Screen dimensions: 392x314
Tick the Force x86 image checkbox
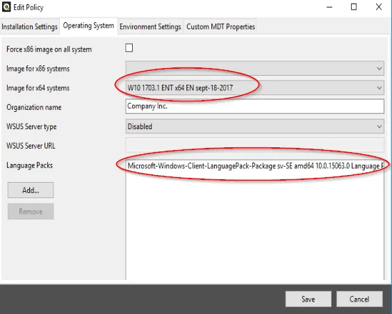129,48
